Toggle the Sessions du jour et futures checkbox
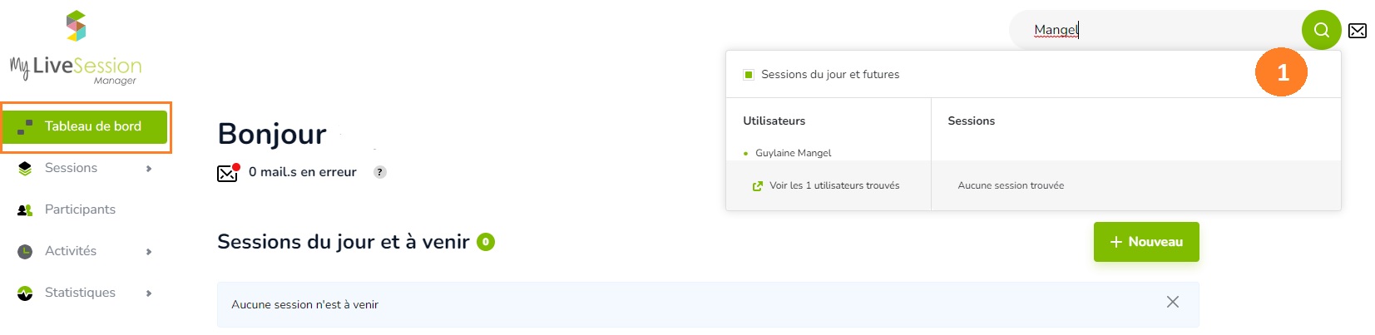The width and height of the screenshot is (1375, 335). pos(749,75)
